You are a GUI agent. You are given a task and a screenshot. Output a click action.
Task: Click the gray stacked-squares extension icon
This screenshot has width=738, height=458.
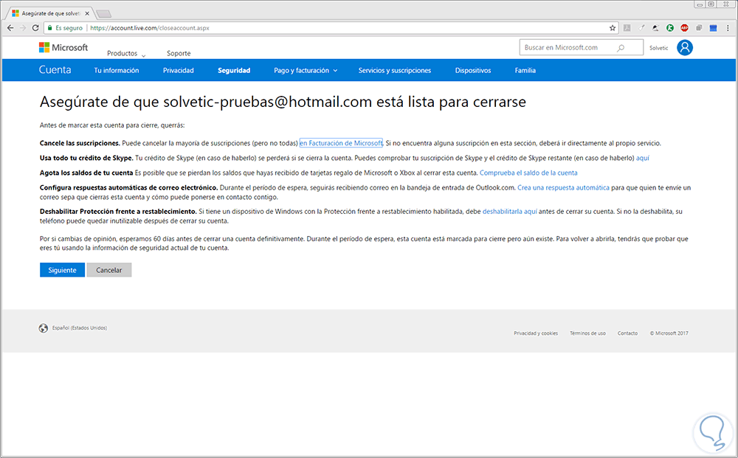pos(699,28)
